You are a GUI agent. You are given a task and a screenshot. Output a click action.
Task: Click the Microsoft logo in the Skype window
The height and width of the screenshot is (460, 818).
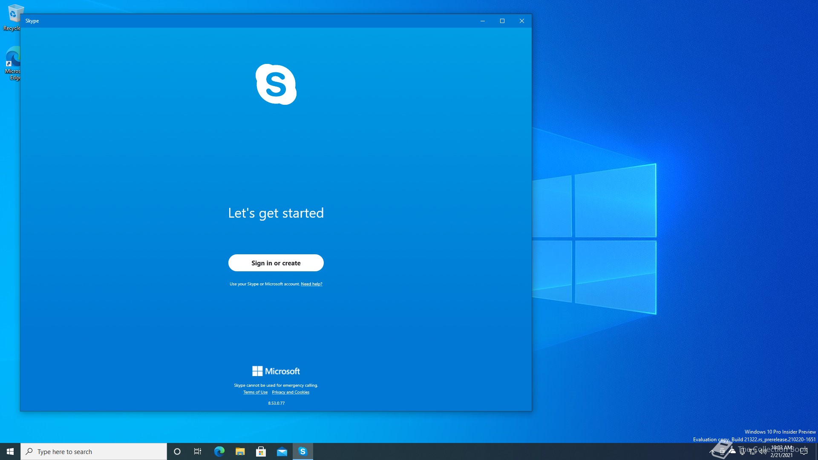276,371
